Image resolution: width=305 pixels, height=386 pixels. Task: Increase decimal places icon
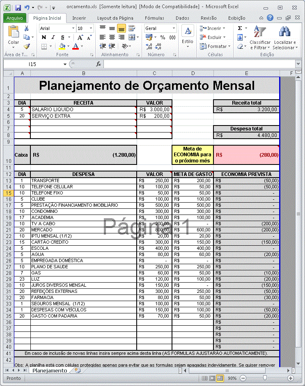tap(149, 46)
